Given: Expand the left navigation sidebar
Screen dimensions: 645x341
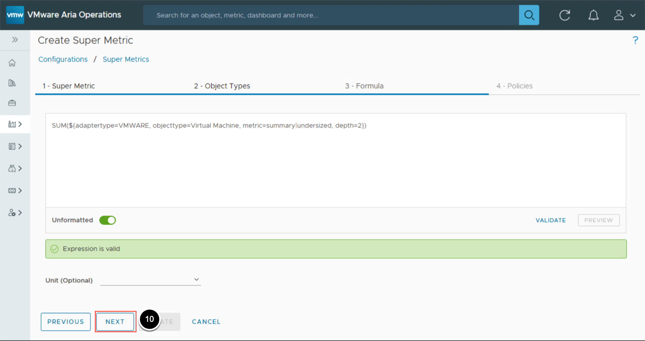Looking at the screenshot, I should pos(15,40).
